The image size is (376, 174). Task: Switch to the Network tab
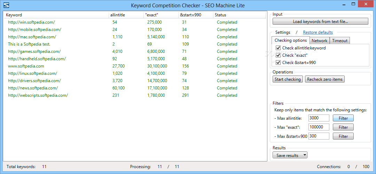320,41
